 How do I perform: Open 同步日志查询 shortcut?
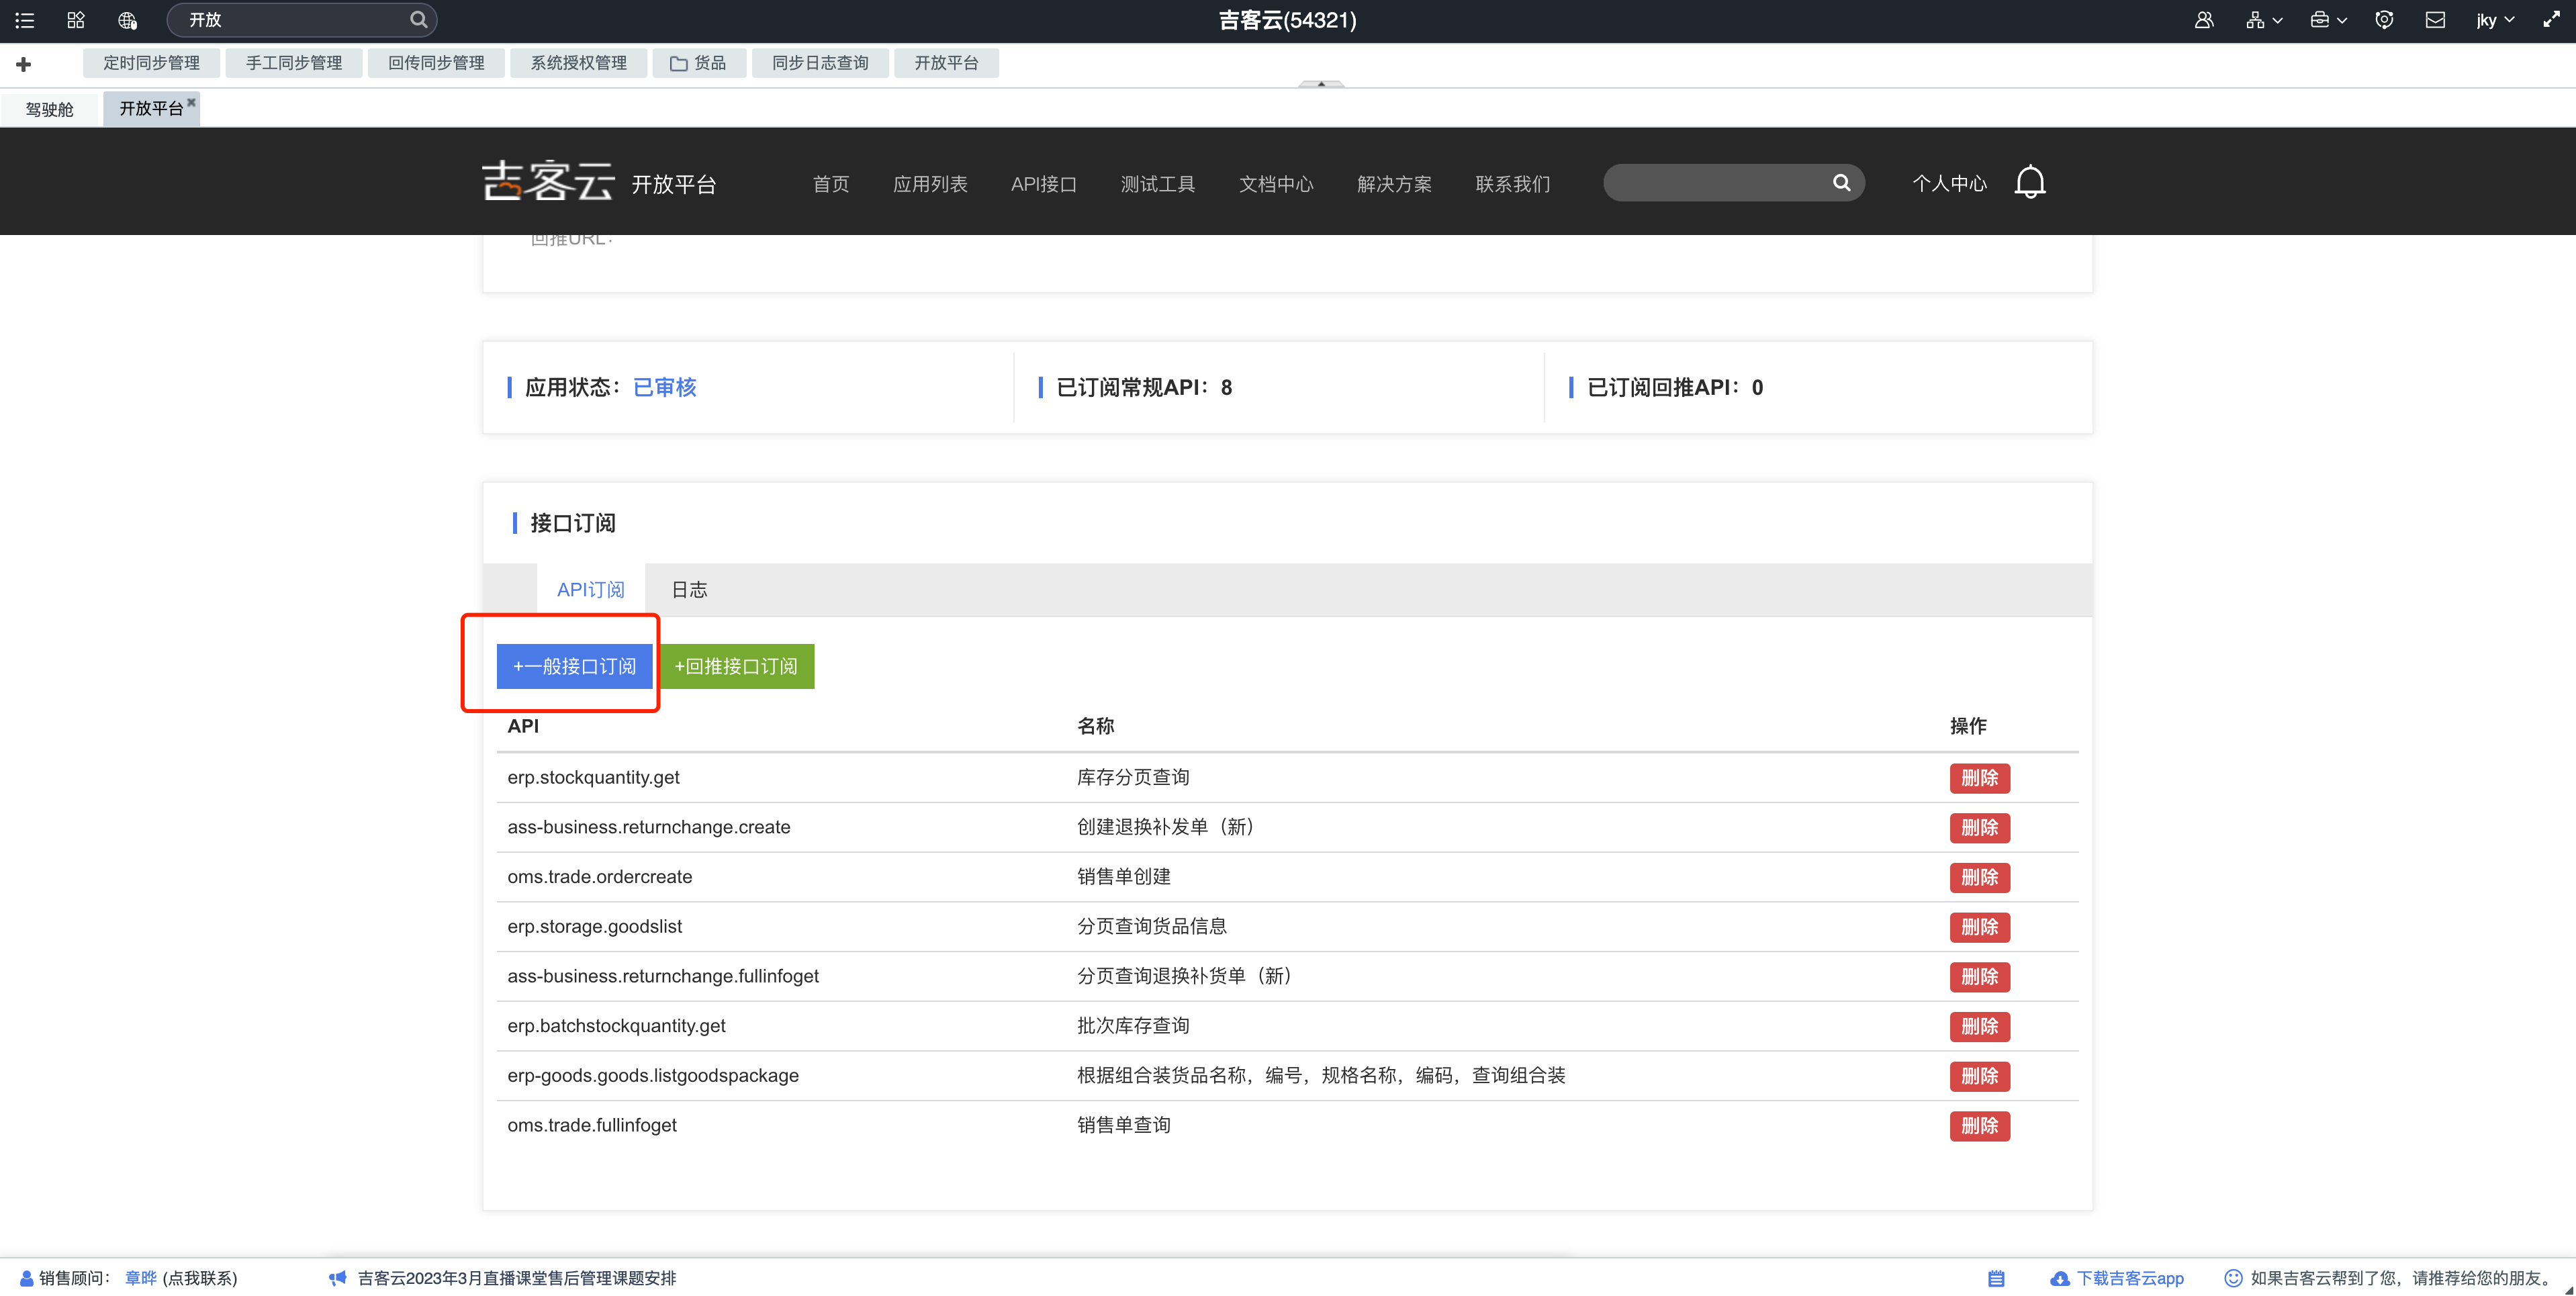pyautogui.click(x=820, y=63)
